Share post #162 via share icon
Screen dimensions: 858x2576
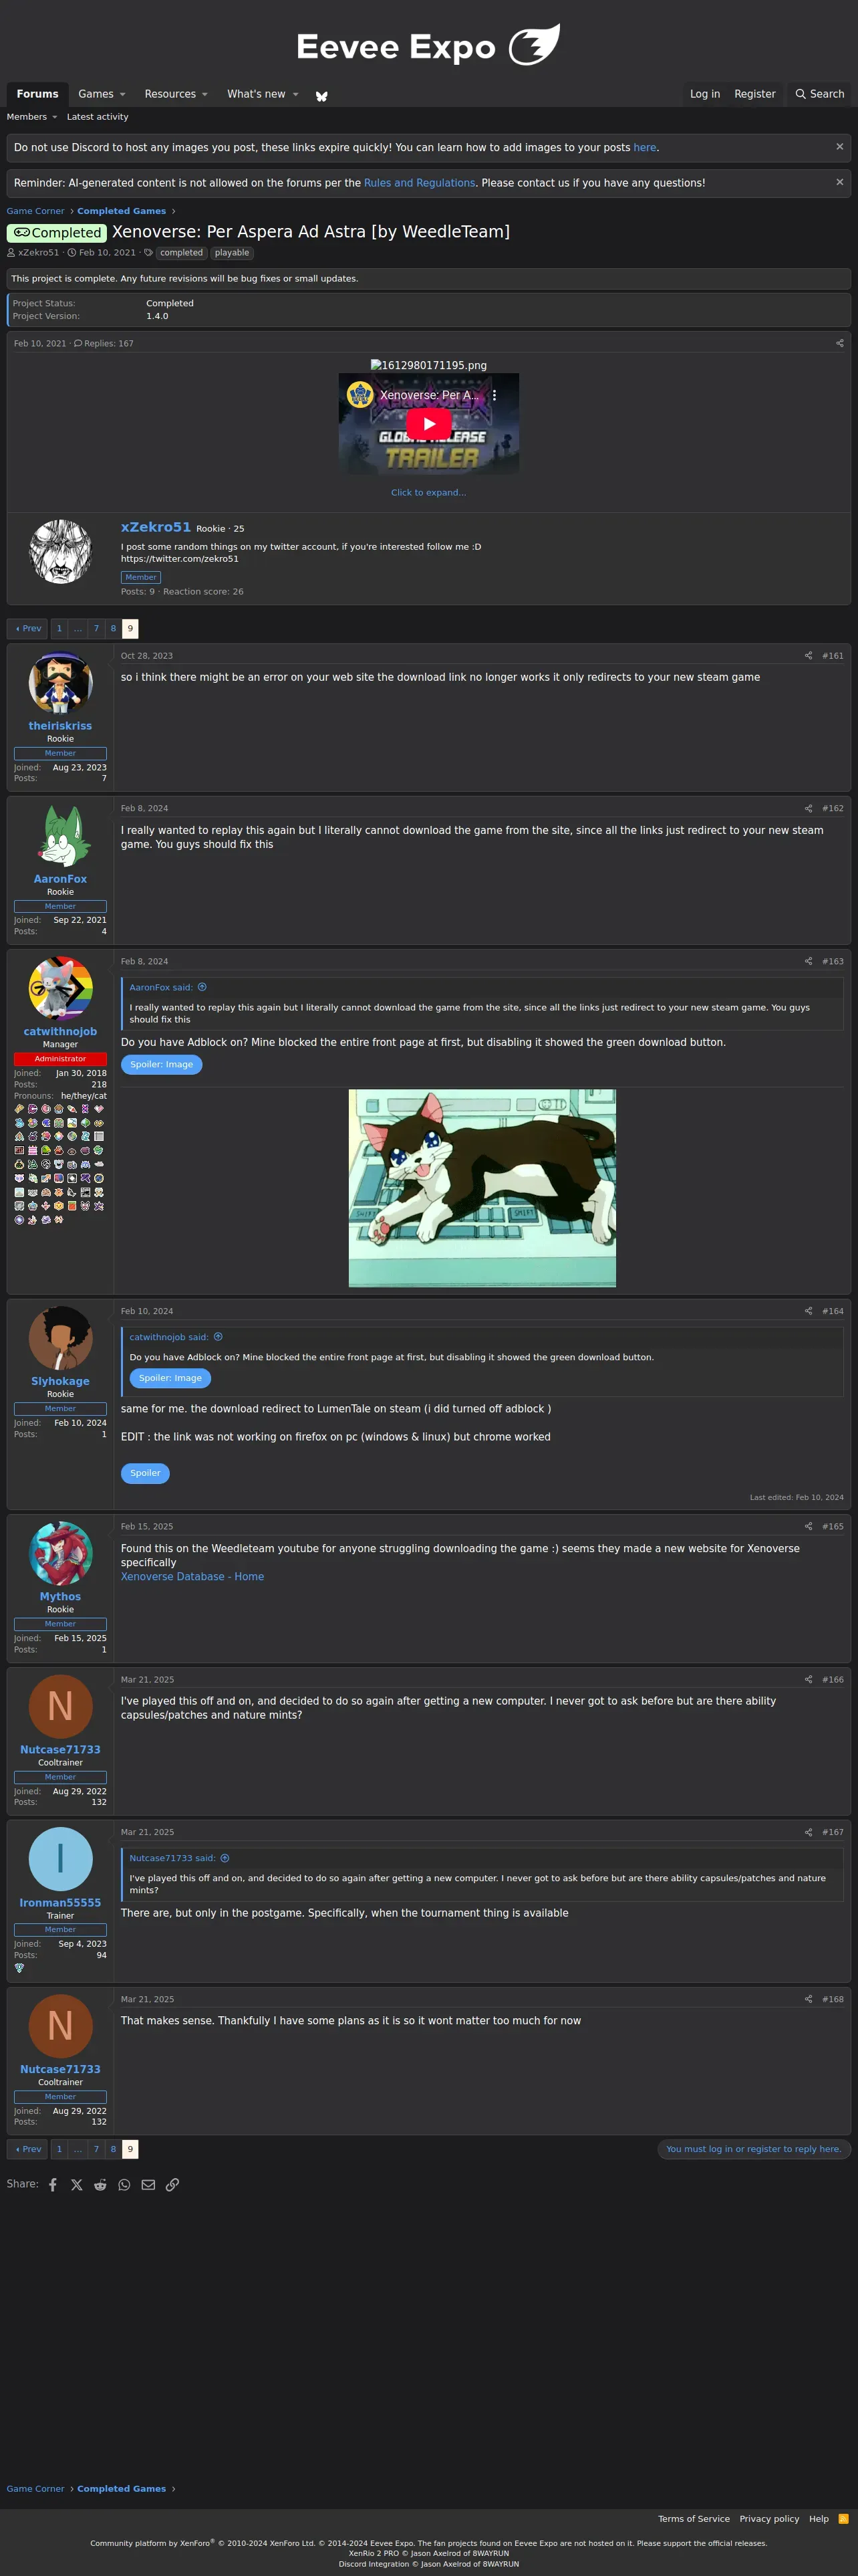pyautogui.click(x=808, y=808)
